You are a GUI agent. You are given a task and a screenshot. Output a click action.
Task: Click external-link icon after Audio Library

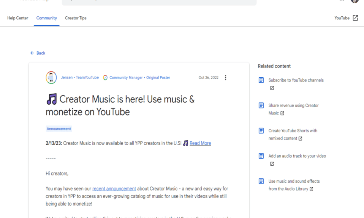tap(311, 189)
